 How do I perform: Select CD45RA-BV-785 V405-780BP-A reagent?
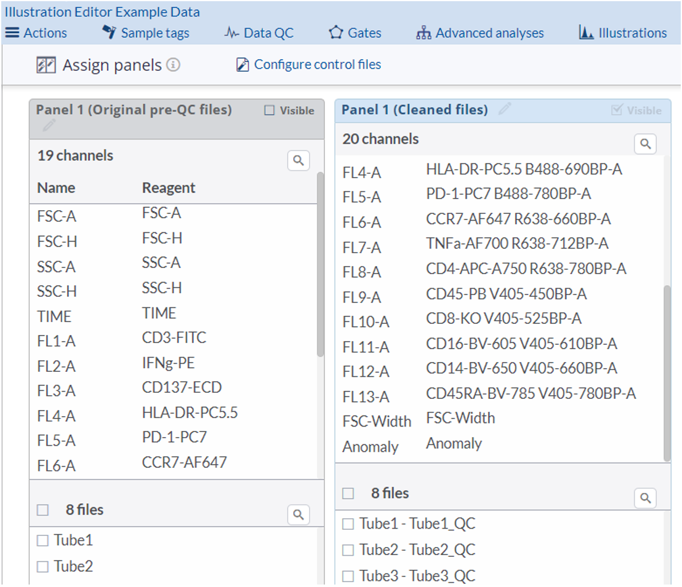[531, 393]
